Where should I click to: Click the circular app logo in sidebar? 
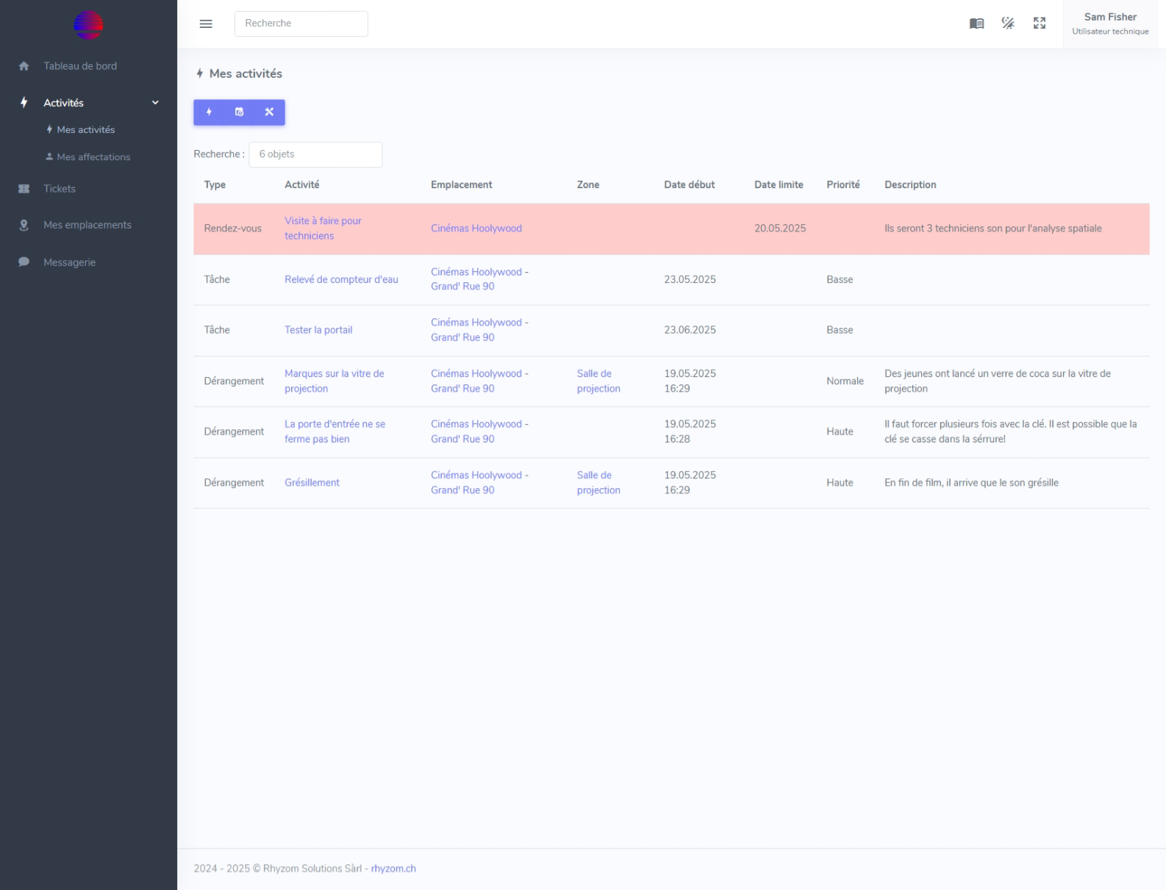point(88,25)
